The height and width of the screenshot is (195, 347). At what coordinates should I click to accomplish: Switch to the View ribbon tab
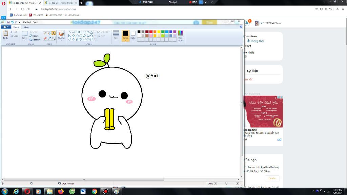tap(26, 27)
